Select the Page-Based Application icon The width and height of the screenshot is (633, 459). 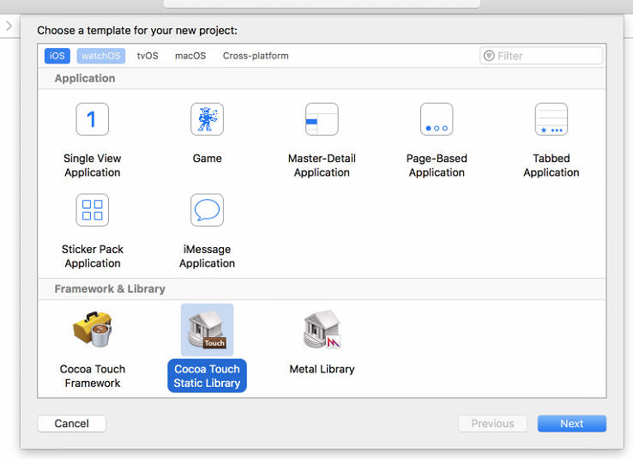pos(437,119)
